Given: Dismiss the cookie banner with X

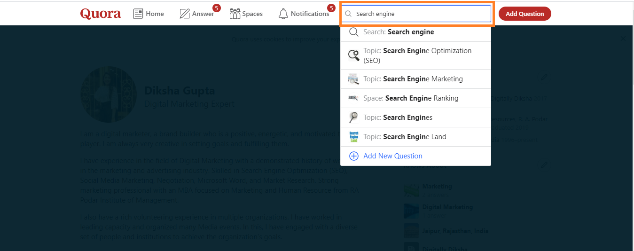Looking at the screenshot, I should [623, 39].
